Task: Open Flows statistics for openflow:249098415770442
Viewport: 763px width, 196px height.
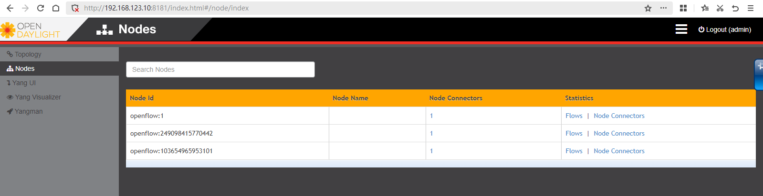Action: tap(574, 133)
